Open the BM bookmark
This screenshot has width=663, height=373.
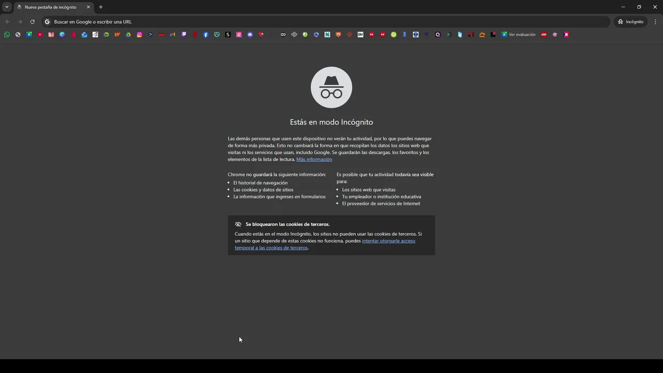pyautogui.click(x=361, y=35)
